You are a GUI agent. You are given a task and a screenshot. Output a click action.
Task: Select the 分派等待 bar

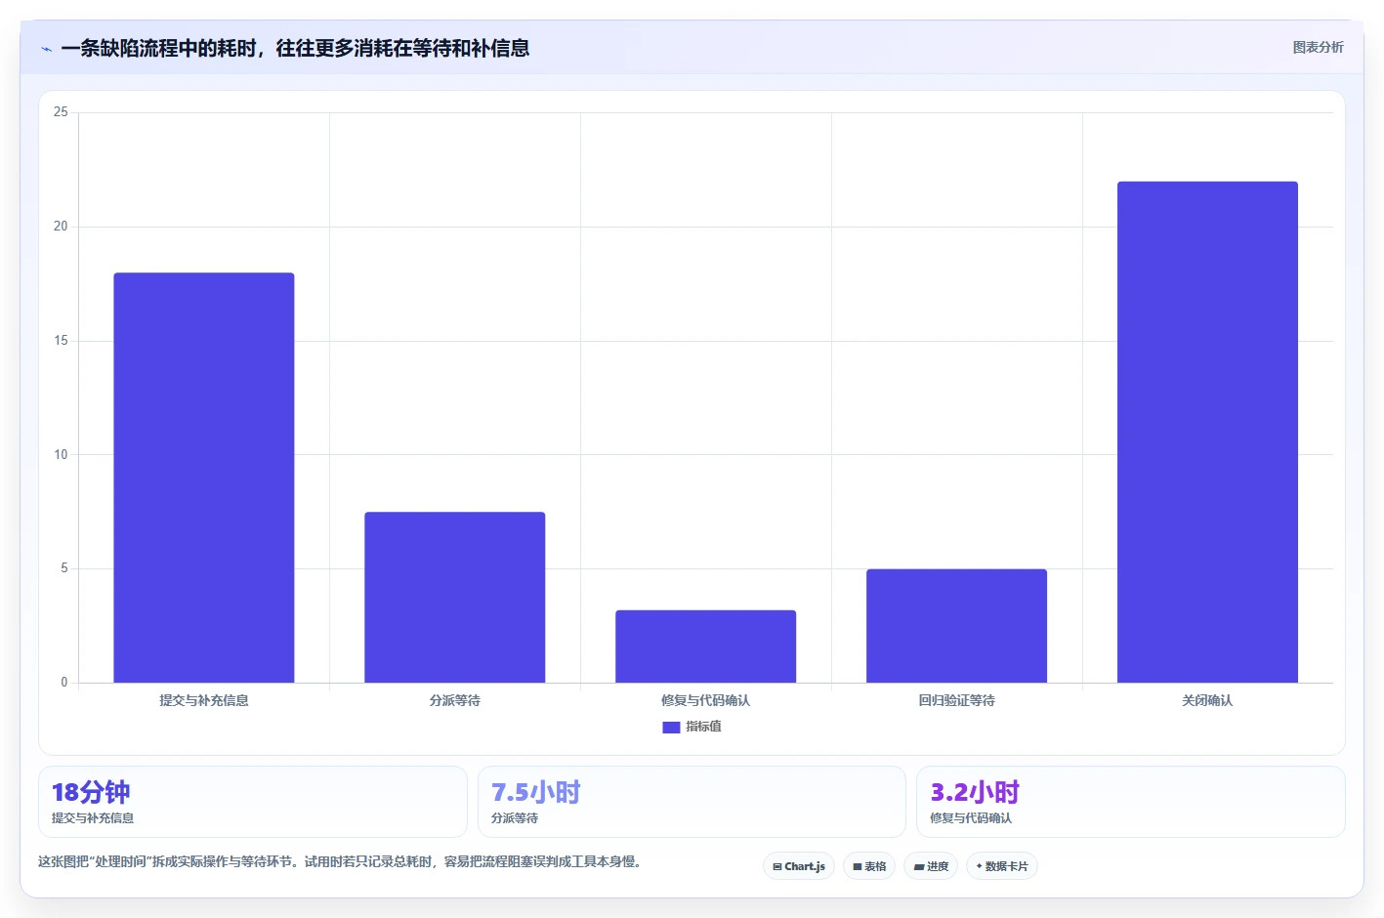click(455, 597)
